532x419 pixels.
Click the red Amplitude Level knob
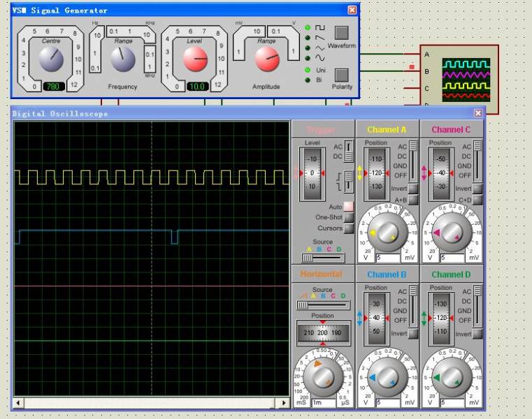click(x=195, y=60)
